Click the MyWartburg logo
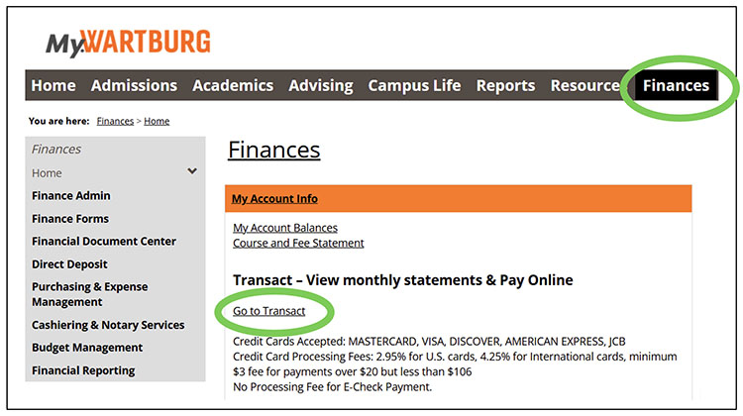 [x=128, y=42]
